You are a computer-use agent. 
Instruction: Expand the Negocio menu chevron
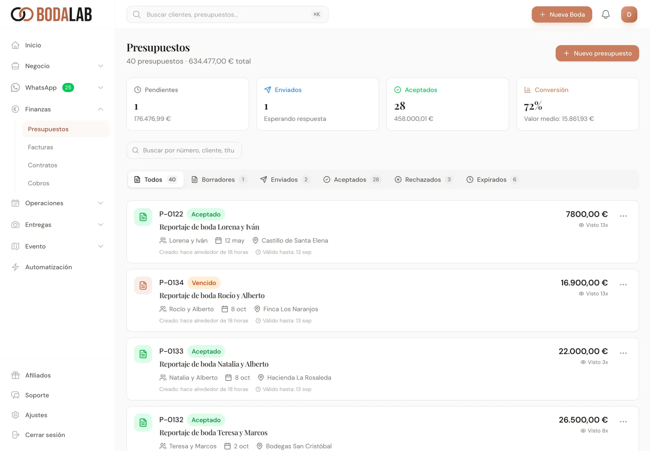[101, 66]
